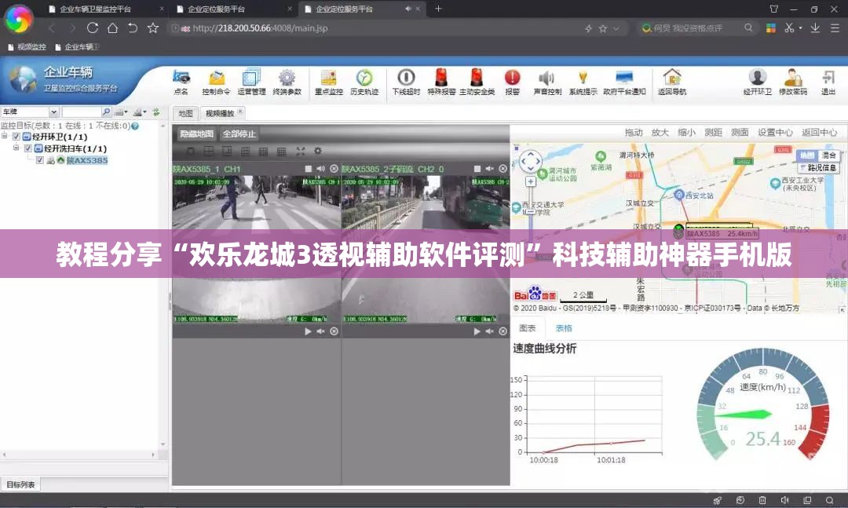Image resolution: width=848 pixels, height=508 pixels.
Task: Toggle fullscreen video layout icon
Action: tap(300, 152)
